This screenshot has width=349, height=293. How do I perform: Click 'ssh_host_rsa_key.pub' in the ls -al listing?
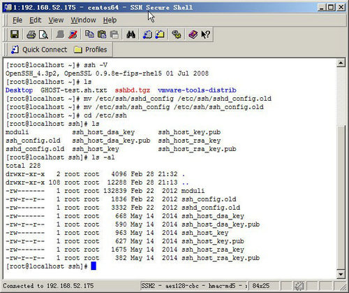(221, 258)
